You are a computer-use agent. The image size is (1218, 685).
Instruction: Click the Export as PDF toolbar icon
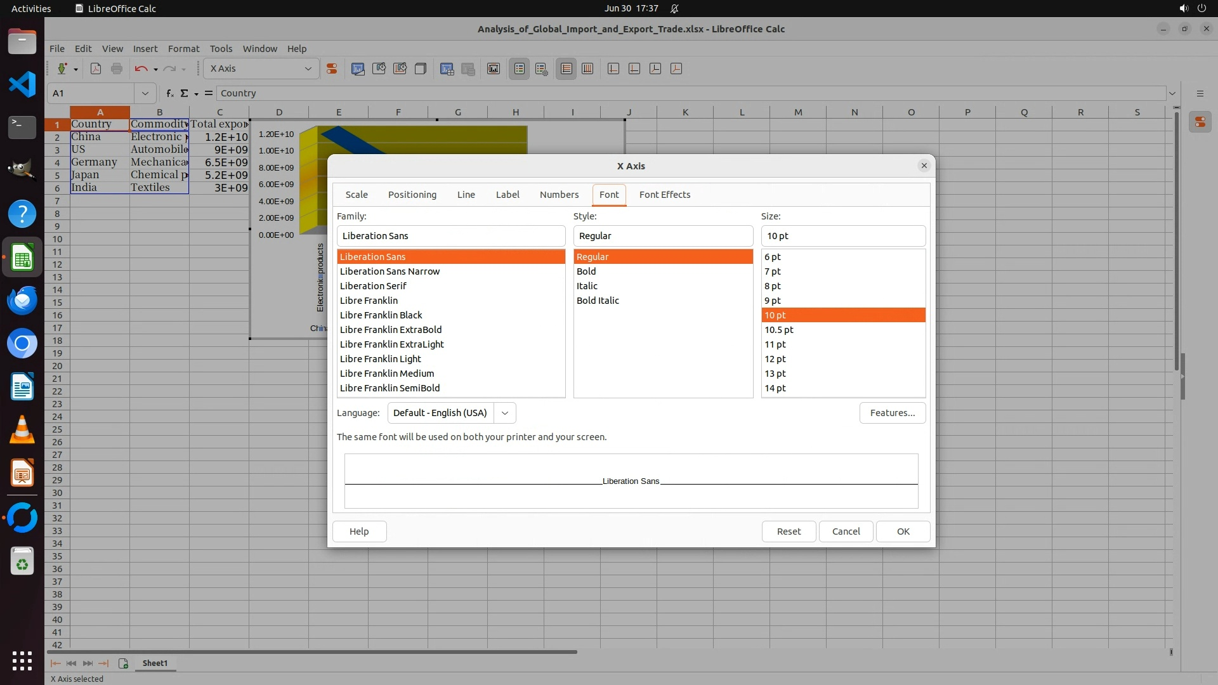click(x=96, y=68)
